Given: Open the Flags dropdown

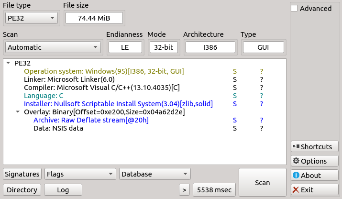Looking at the screenshot, I should (80, 174).
